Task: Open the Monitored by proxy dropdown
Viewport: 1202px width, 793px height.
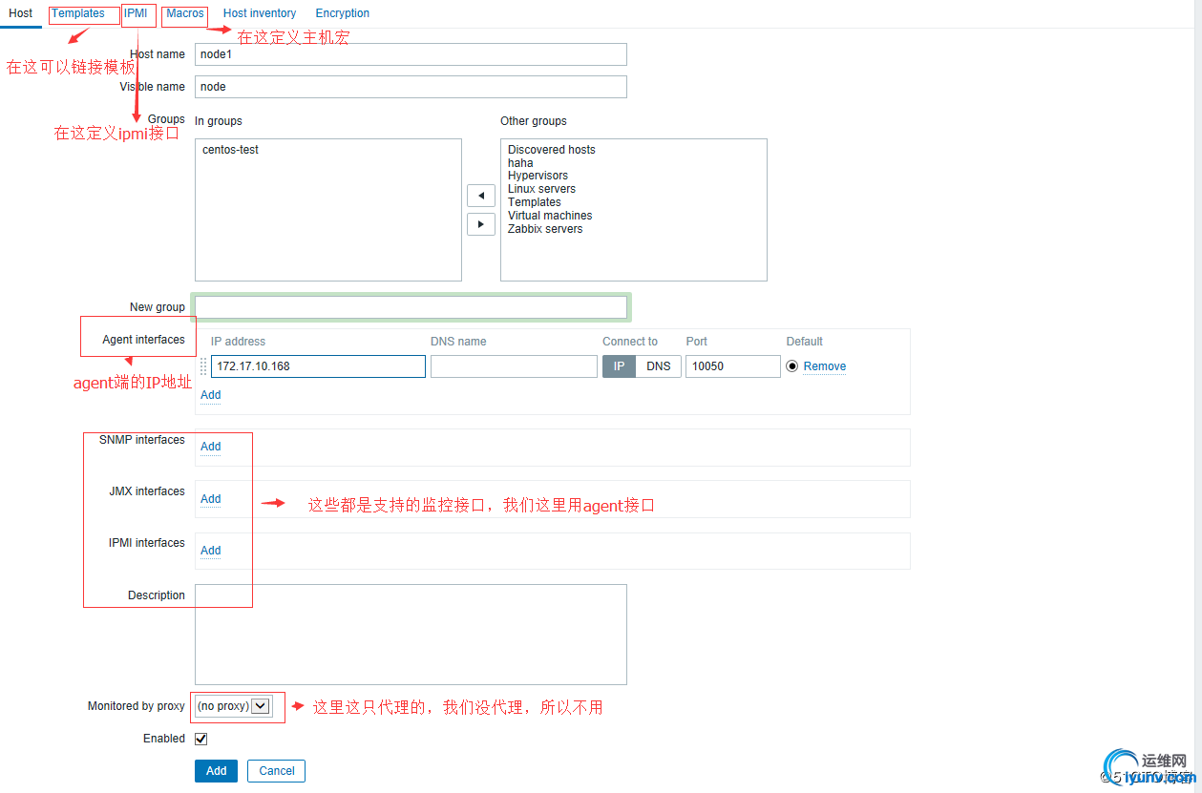Action: tap(233, 706)
